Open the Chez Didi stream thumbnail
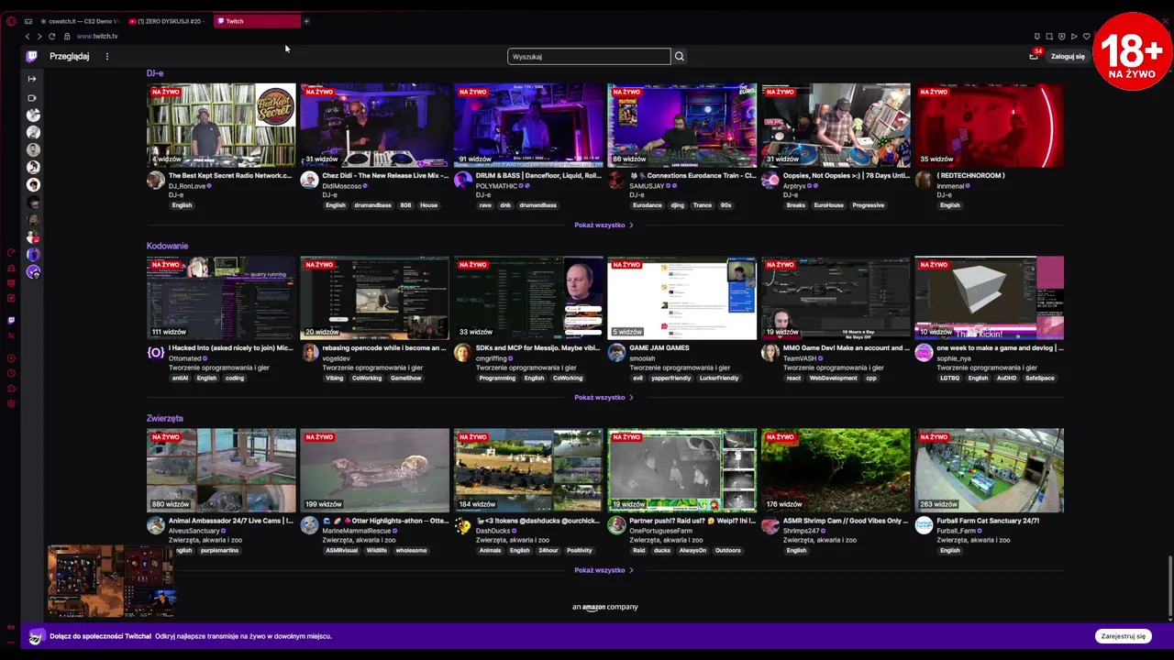This screenshot has height=660, width=1174. [374, 126]
